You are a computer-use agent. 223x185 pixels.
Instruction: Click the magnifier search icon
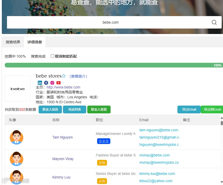coord(214,22)
